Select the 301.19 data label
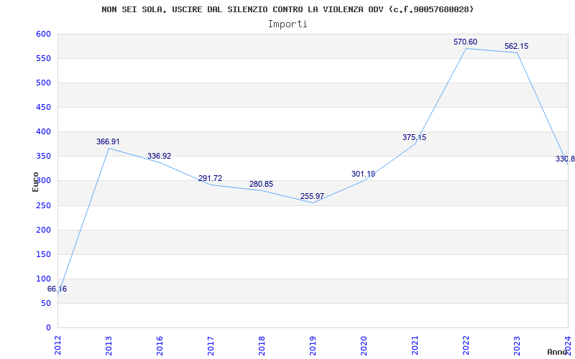This screenshot has width=575, height=359. point(363,174)
